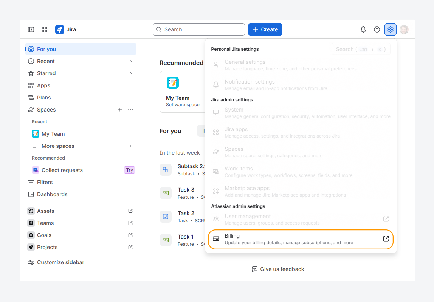
Task: Open Spaces more actions ellipsis
Action: click(x=130, y=110)
